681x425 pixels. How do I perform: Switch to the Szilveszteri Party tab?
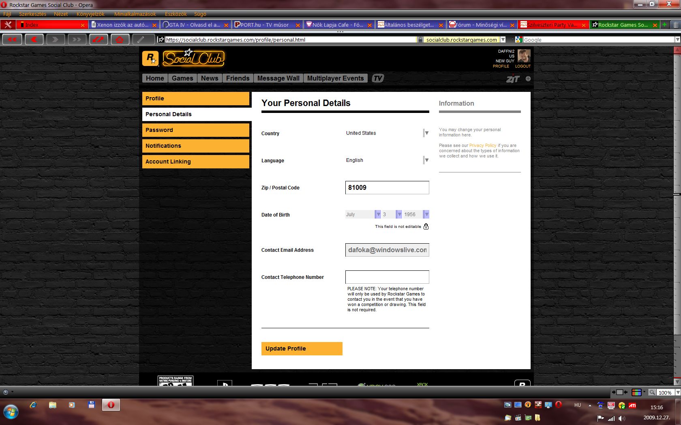[x=553, y=25]
